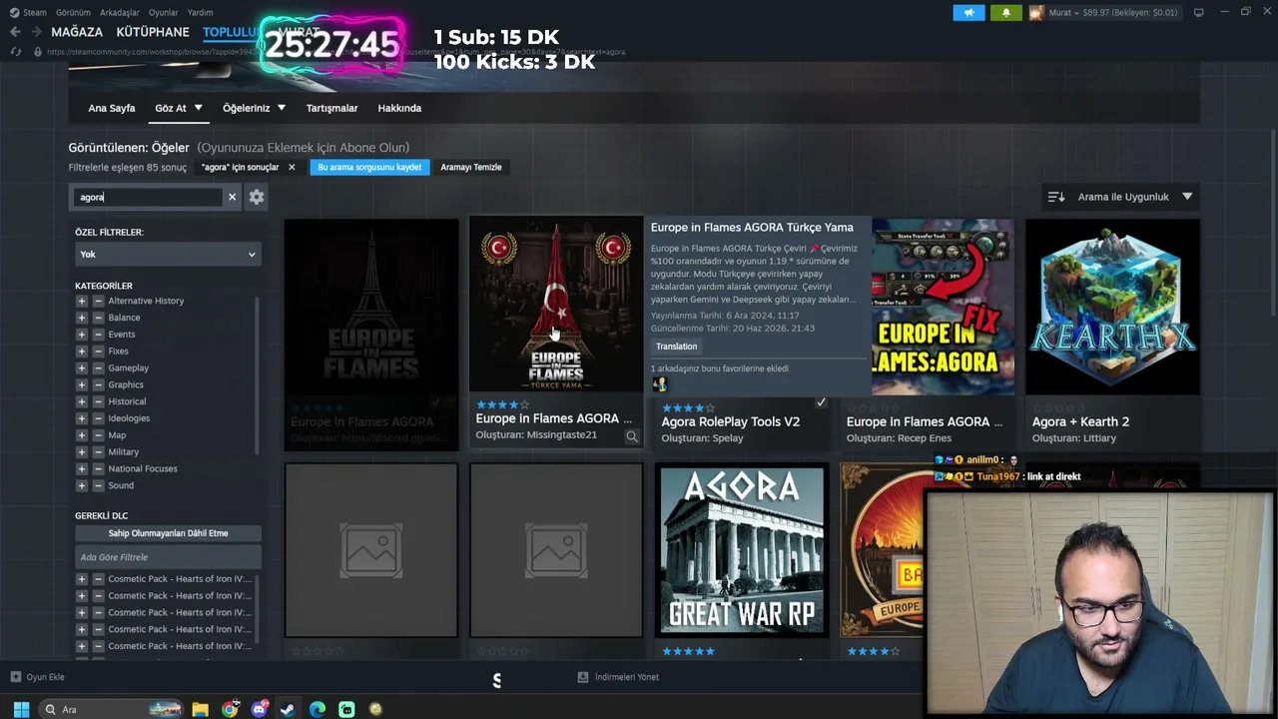
Task: Click the Murat profile avatar
Action: coord(1036,13)
